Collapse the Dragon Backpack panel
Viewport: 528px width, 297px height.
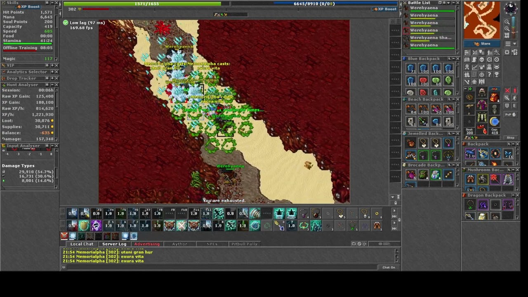tap(513, 195)
